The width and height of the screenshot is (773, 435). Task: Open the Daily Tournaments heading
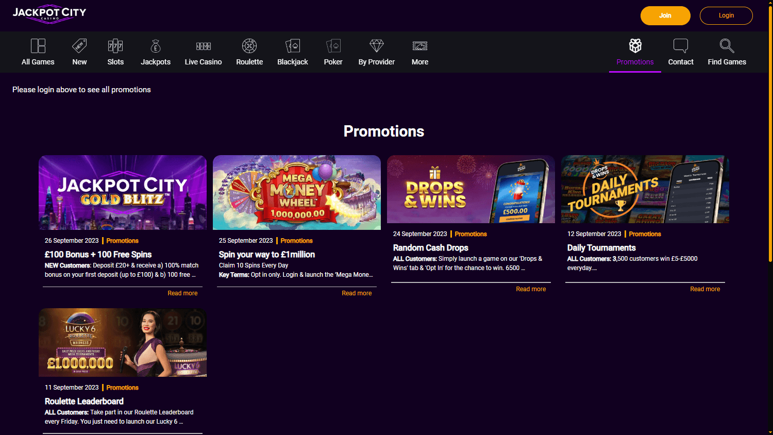click(601, 248)
